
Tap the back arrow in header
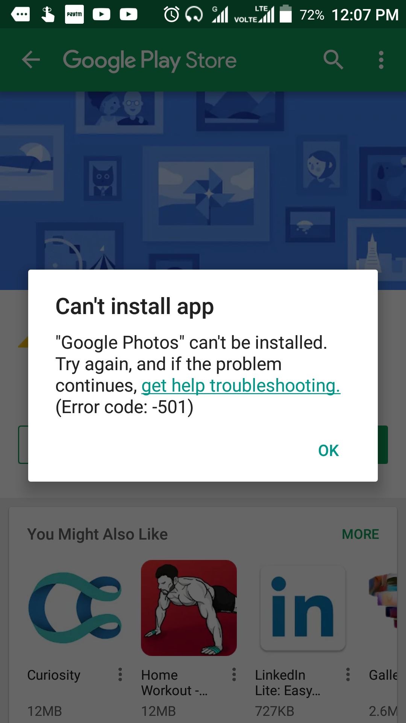(x=31, y=60)
